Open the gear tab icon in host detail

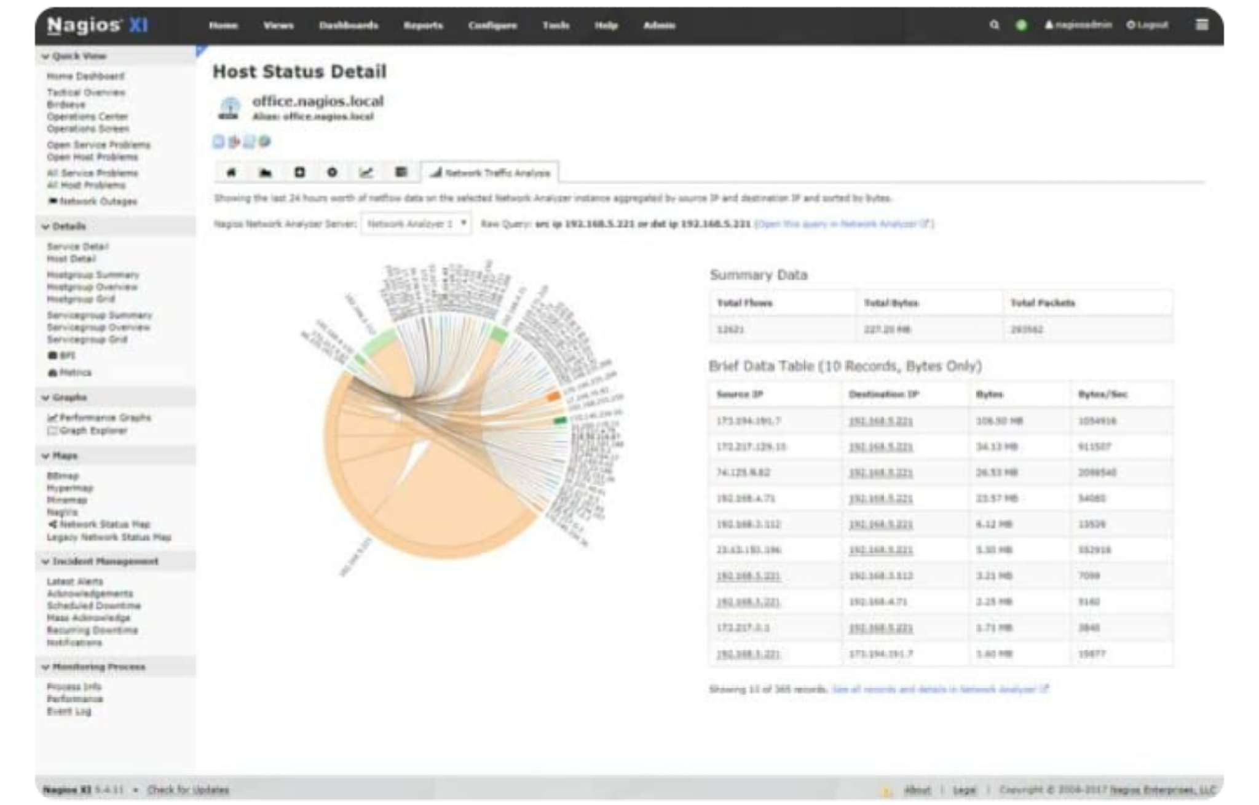click(332, 172)
